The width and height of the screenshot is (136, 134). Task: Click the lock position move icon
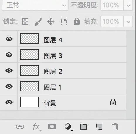(51, 21)
